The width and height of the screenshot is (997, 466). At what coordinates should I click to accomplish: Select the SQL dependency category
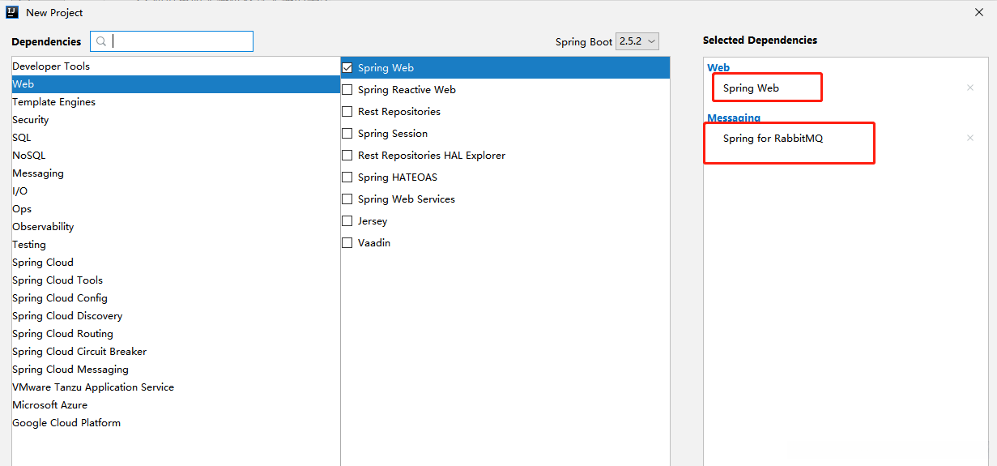[22, 138]
